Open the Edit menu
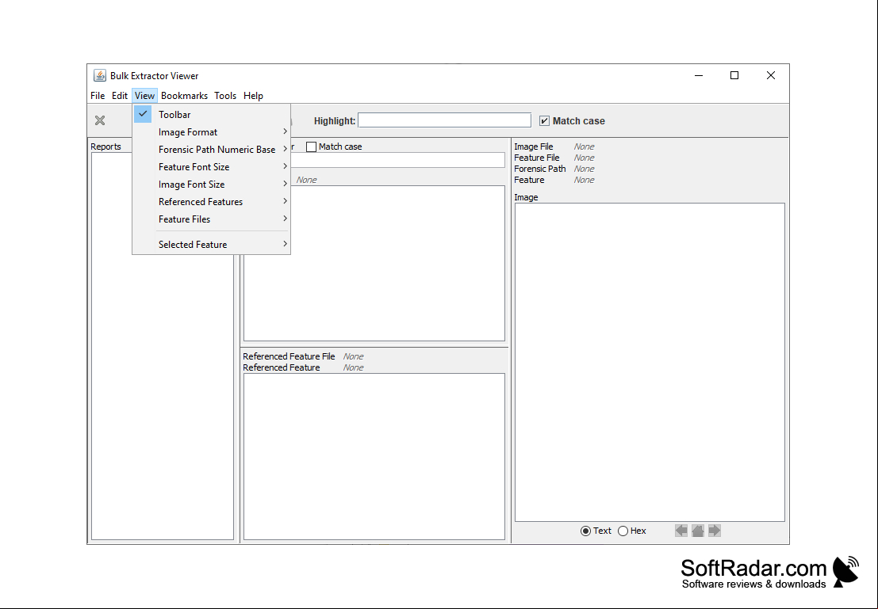 pyautogui.click(x=119, y=96)
